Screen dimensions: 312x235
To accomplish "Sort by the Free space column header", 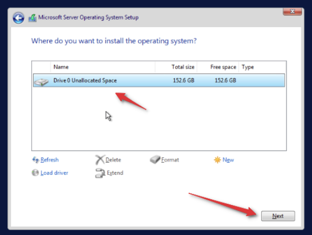I will coord(218,67).
